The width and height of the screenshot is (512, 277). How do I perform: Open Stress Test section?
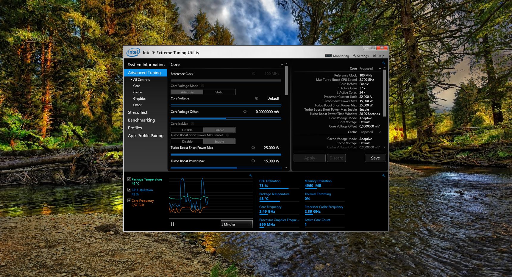138,112
